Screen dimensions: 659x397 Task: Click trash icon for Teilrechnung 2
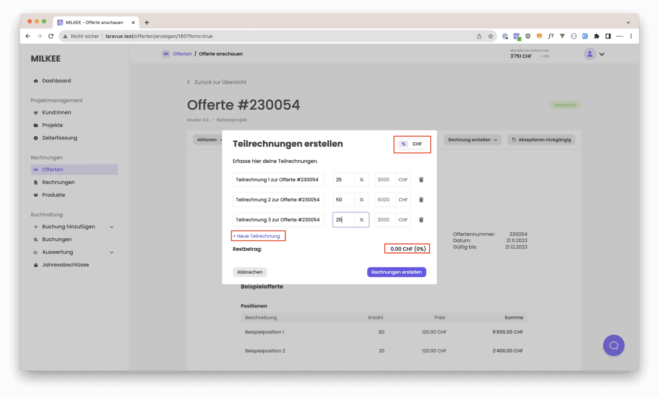click(x=421, y=200)
